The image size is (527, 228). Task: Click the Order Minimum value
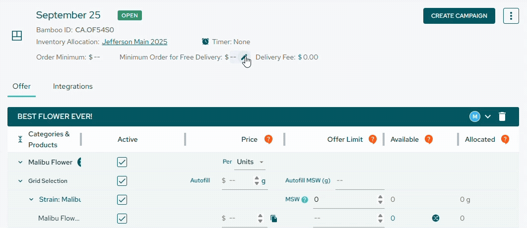click(94, 57)
